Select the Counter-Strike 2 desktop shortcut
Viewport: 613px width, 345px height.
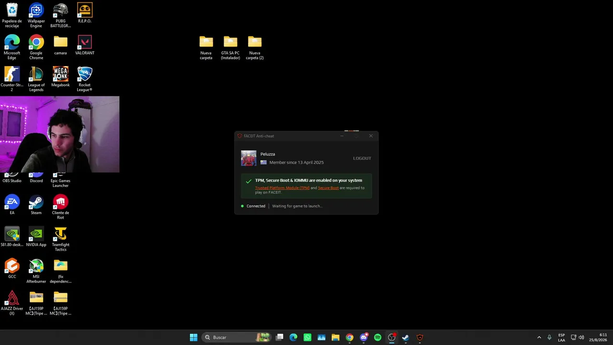(x=12, y=80)
